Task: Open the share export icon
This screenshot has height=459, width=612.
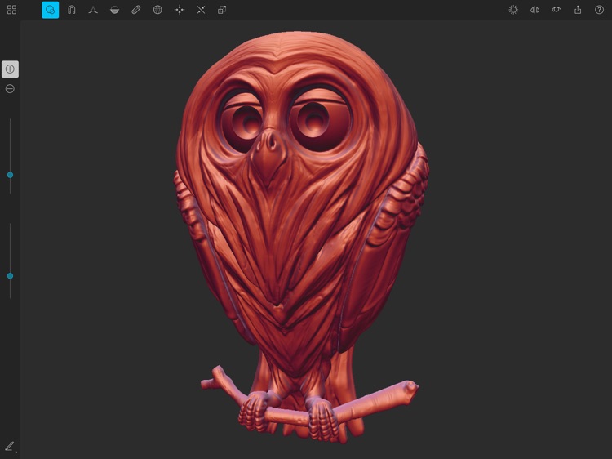Action: 578,10
